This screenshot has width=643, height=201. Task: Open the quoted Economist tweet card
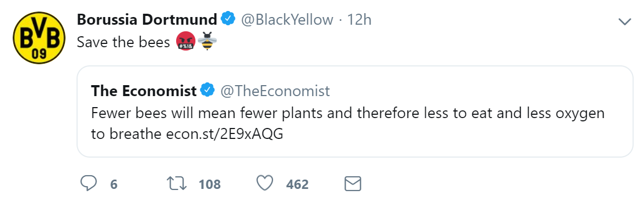point(355,111)
